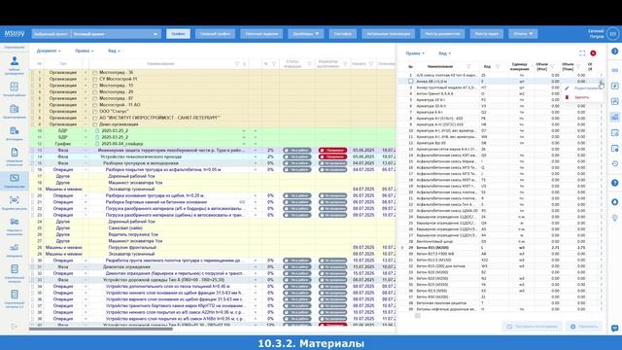Screen dimensions: 622x350
Task: Tick the checkbox for Мостоотряд - 36 row
Action: (x=32, y=73)
